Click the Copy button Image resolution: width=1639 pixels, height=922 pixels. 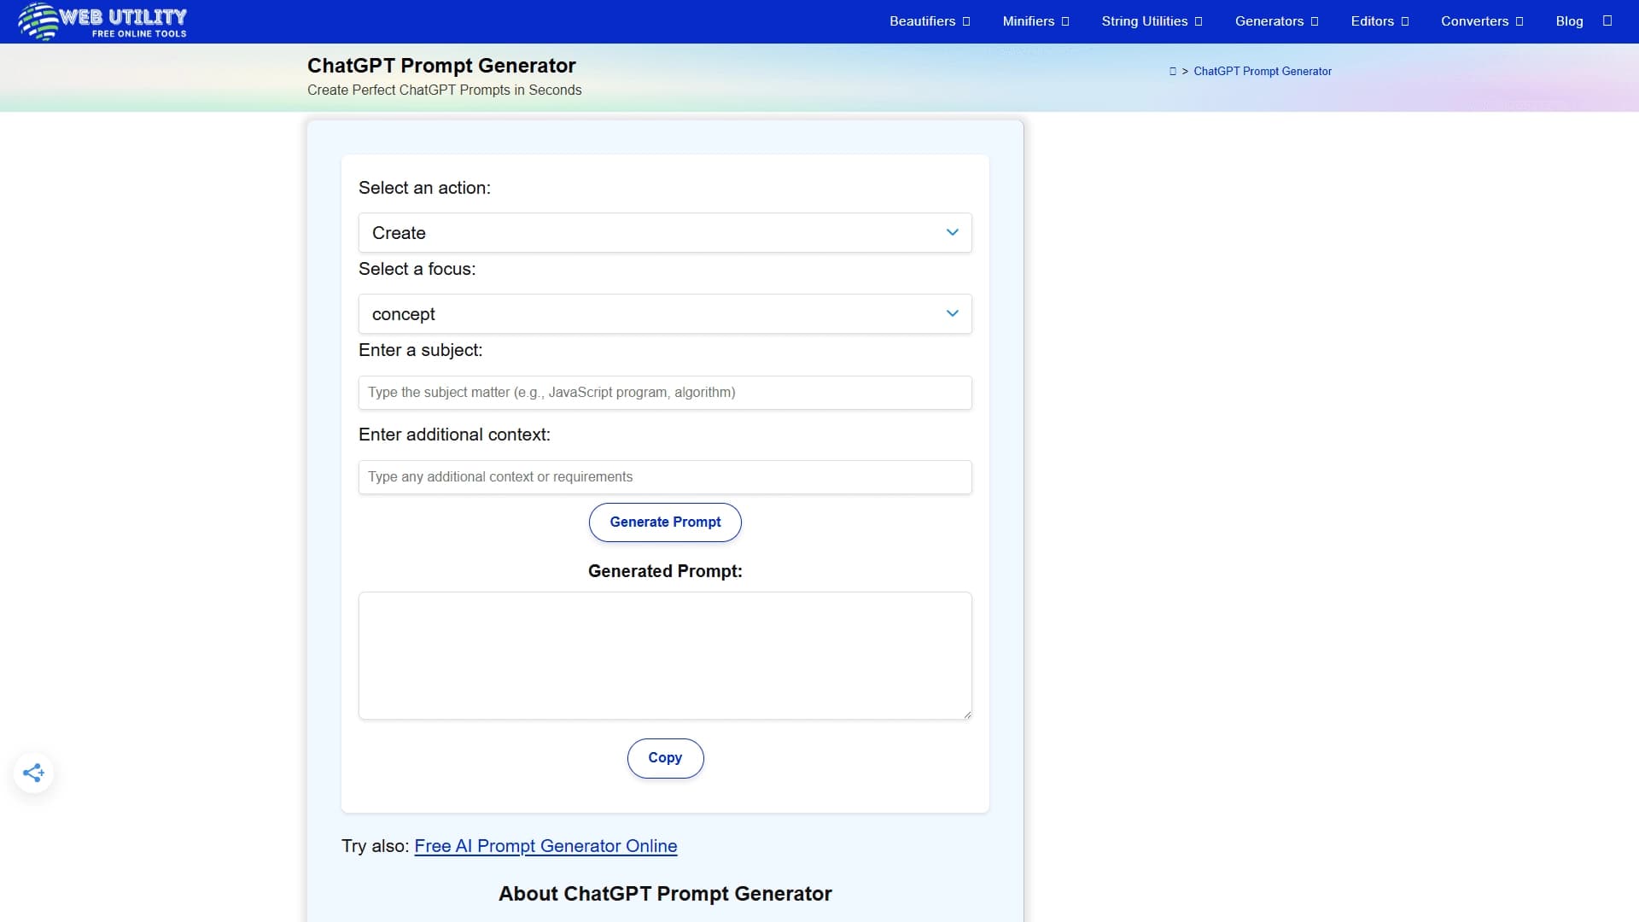[x=665, y=758]
